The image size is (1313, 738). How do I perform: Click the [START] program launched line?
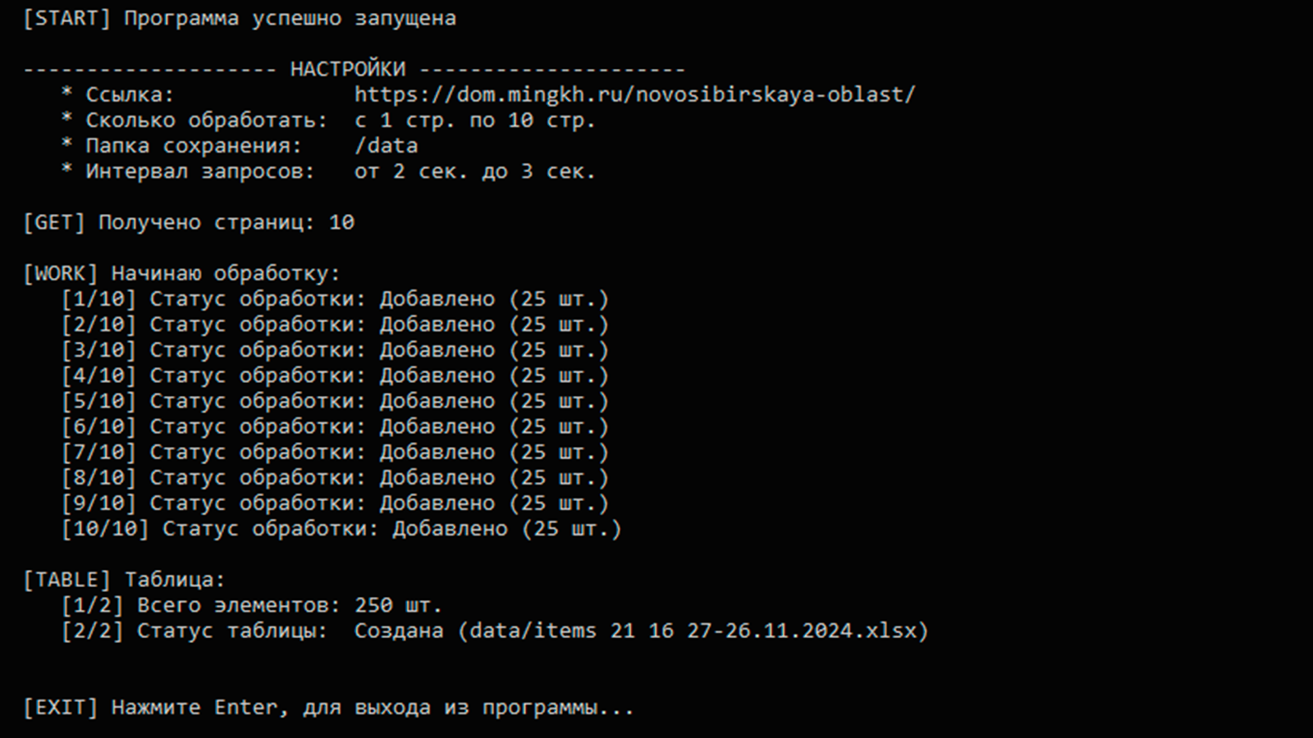coord(239,19)
